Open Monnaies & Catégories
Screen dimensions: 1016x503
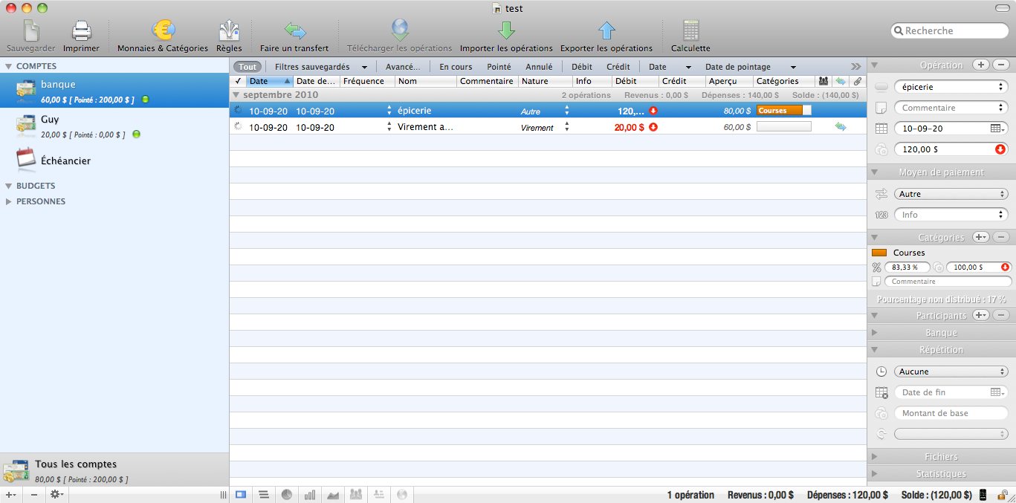(163, 30)
